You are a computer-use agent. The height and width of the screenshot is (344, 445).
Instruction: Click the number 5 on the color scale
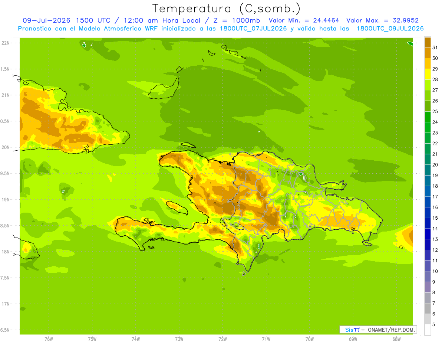tap(434, 325)
